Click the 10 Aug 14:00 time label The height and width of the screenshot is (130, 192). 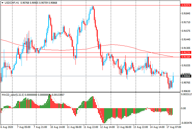pyautogui.click(x=58, y=127)
